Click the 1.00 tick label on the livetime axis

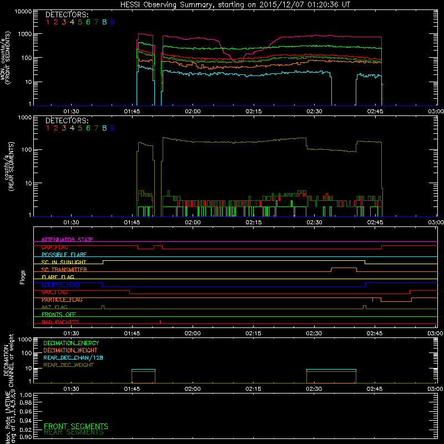tap(26, 395)
